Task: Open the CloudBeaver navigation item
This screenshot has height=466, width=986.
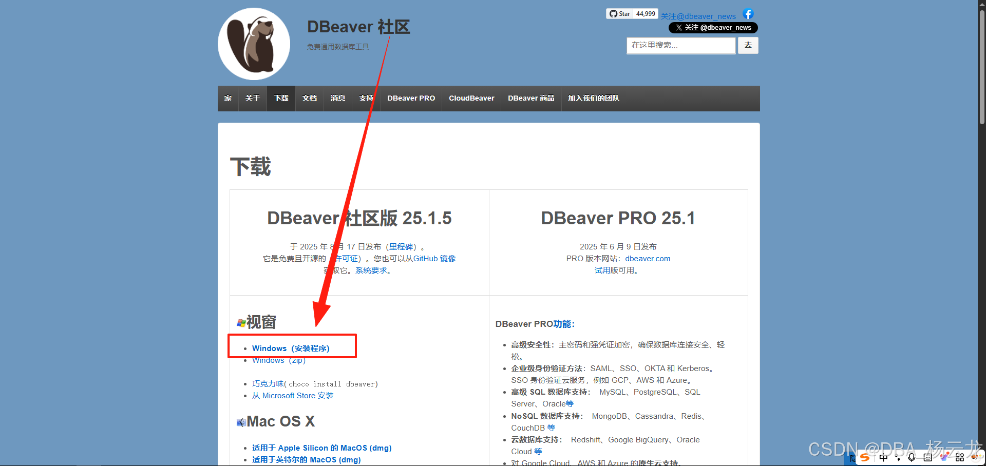Action: point(471,98)
